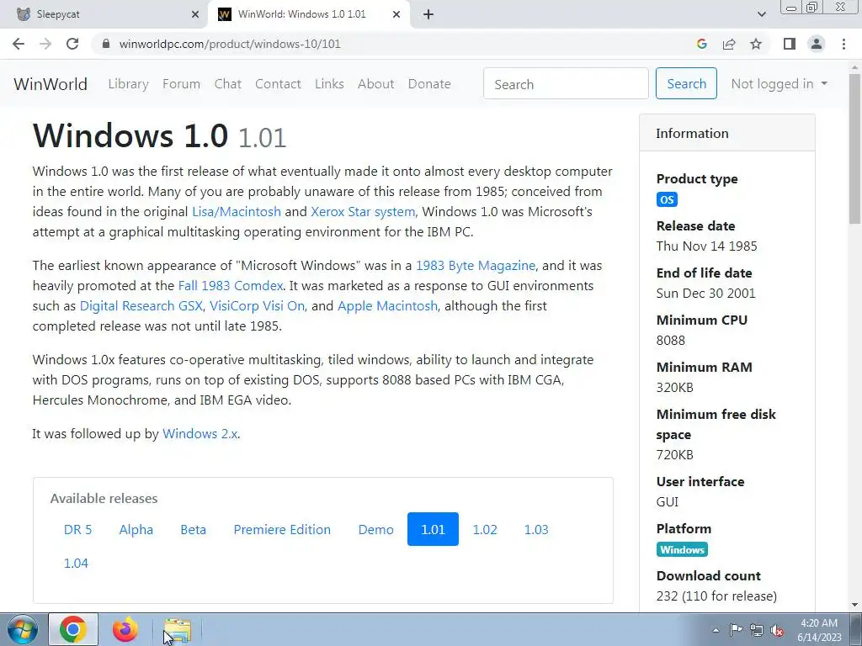Share this page using the share icon

click(729, 44)
